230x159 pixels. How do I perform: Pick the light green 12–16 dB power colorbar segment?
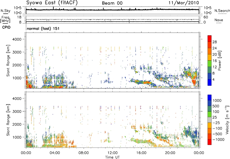[x=210, y=64]
